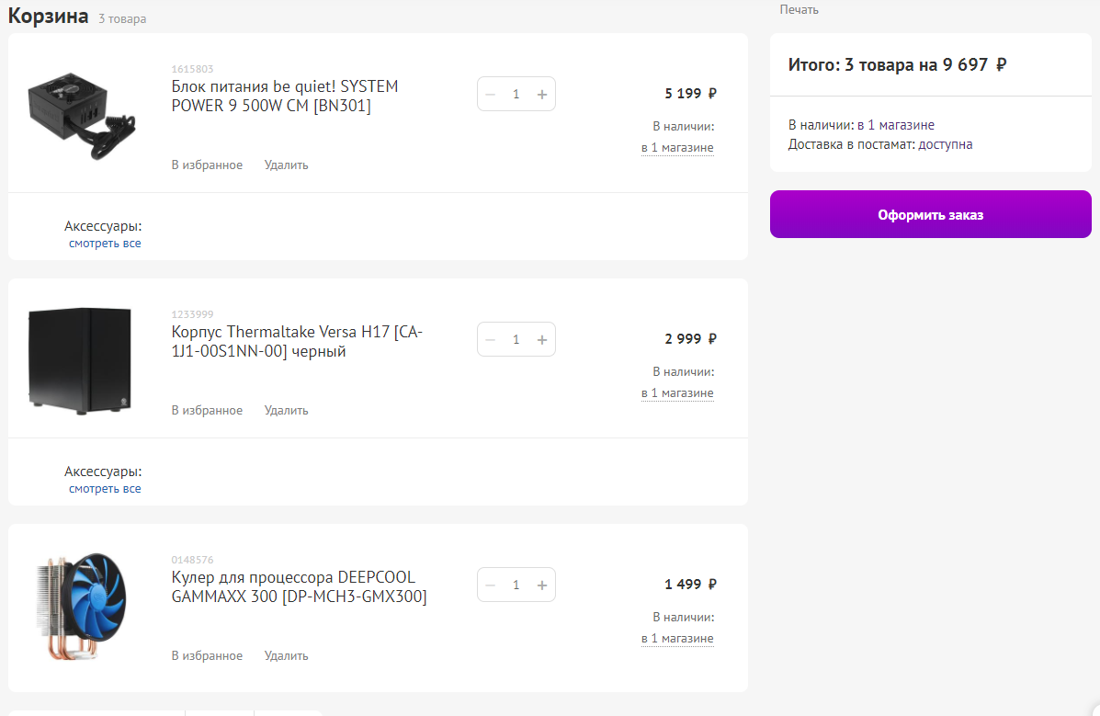Decrease quantity of DEEPCOOL GAMMAXX 300 cooler
Screen dimensions: 1100x716
(491, 585)
